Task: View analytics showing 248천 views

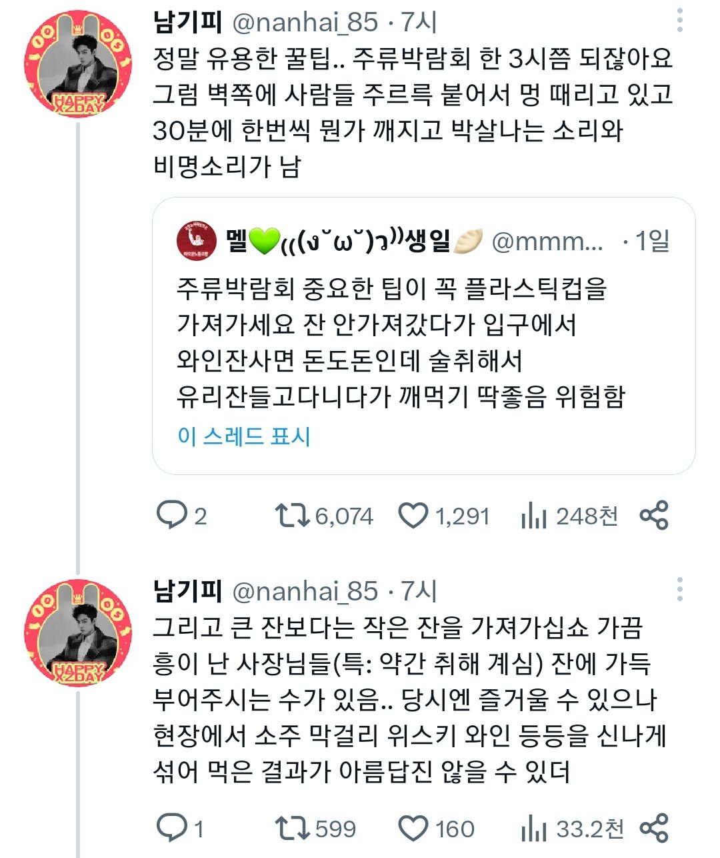Action: tap(533, 516)
